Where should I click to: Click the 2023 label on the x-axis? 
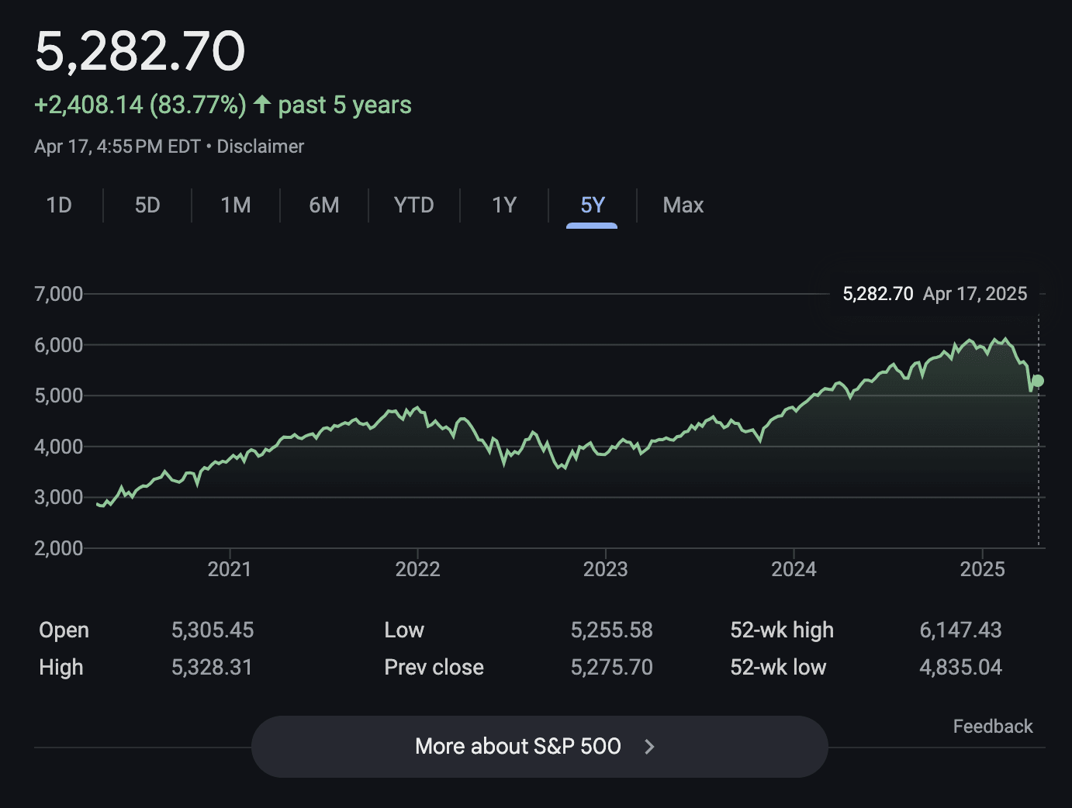(x=606, y=570)
